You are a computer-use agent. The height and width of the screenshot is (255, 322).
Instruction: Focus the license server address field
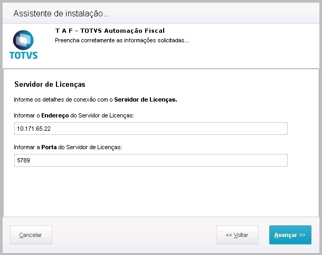pyautogui.click(x=151, y=129)
